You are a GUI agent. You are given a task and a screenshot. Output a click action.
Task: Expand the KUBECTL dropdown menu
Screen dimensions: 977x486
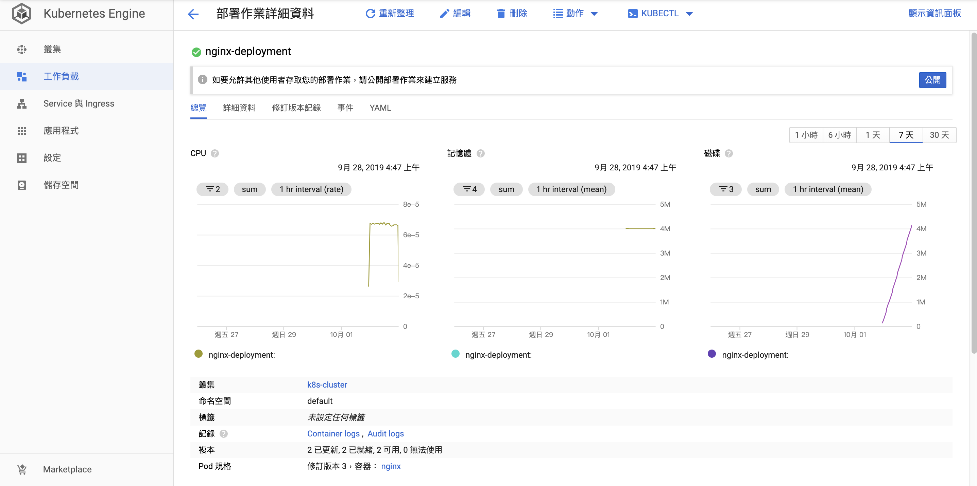click(660, 14)
